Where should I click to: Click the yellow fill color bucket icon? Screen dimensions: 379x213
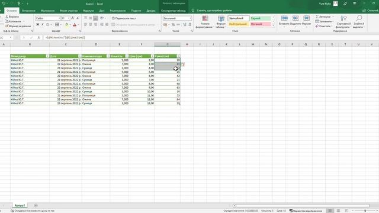click(x=67, y=25)
